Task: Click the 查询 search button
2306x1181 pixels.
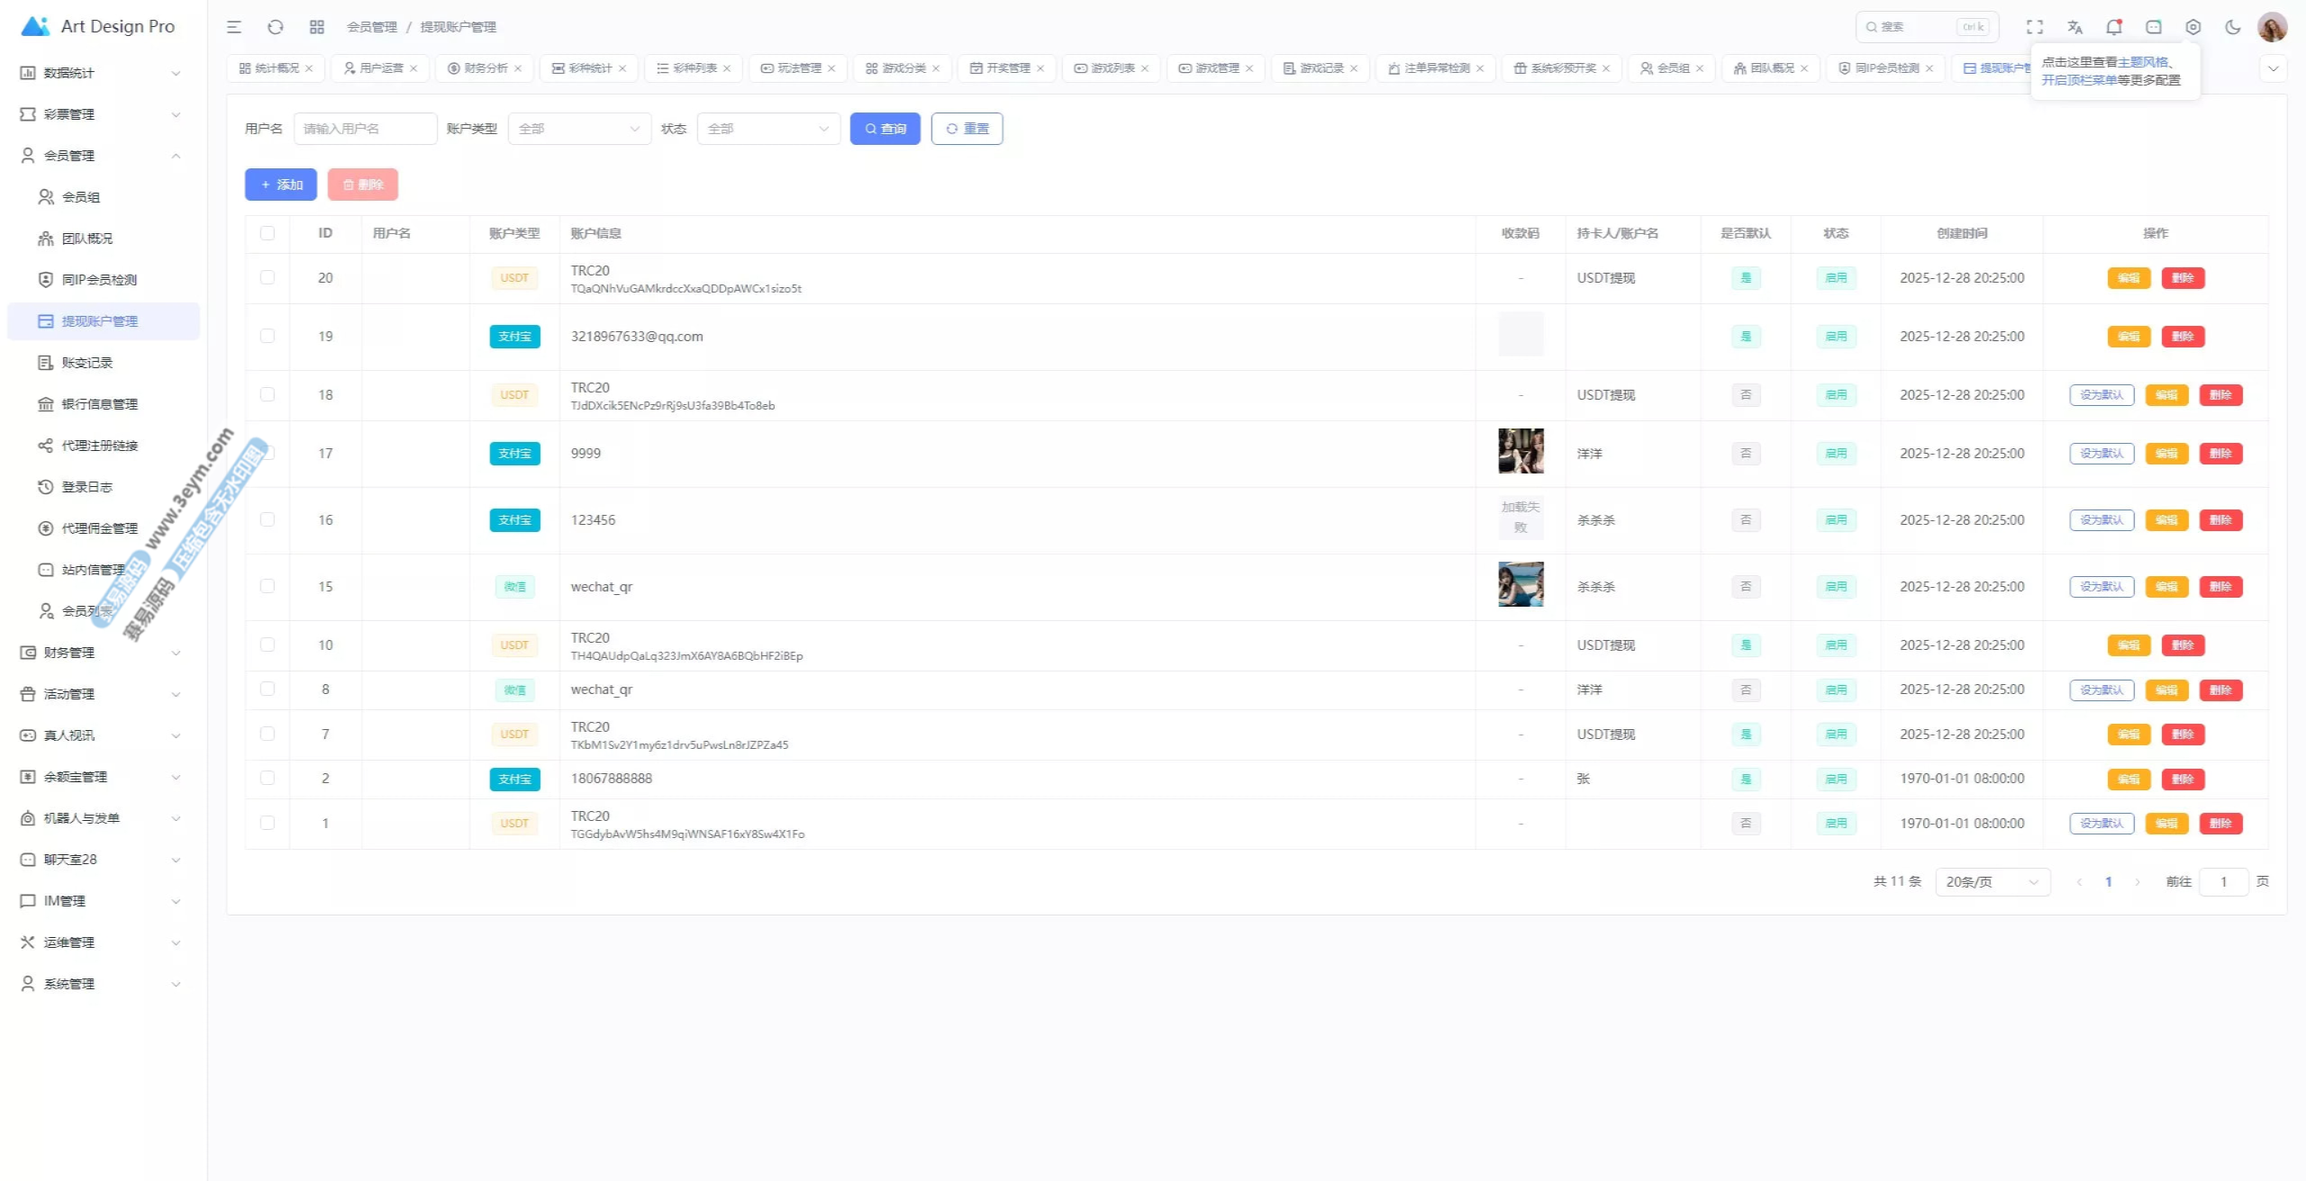Action: click(x=885, y=129)
